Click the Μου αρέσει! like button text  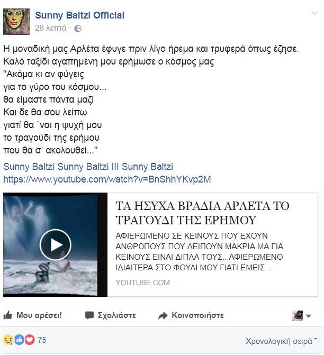pos(39,315)
